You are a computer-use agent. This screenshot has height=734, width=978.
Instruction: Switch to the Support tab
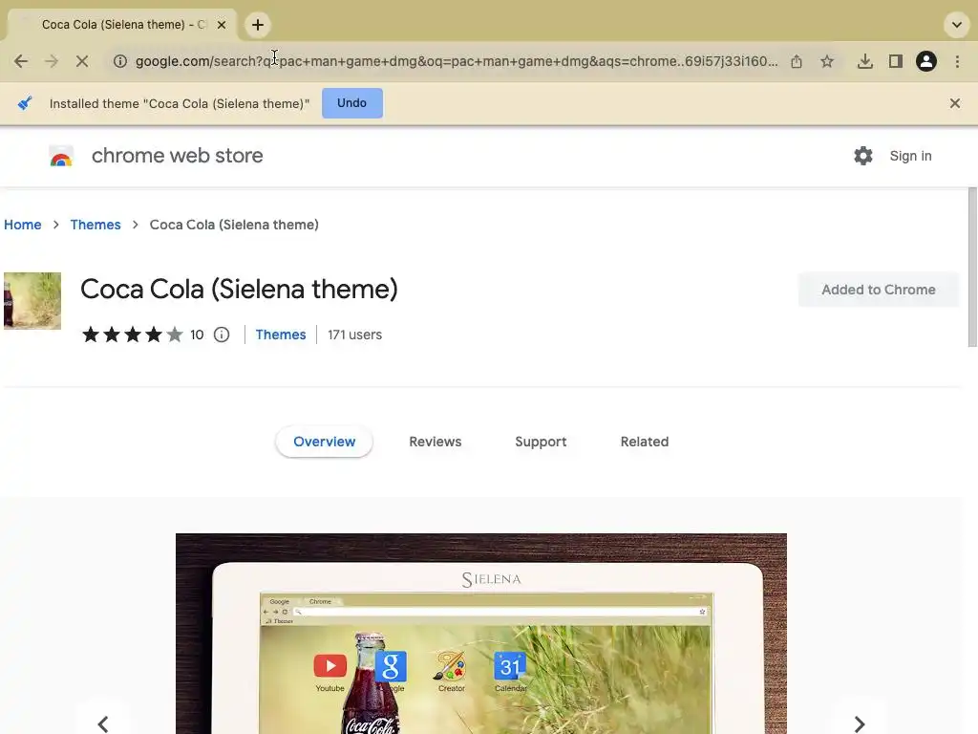[x=541, y=442]
